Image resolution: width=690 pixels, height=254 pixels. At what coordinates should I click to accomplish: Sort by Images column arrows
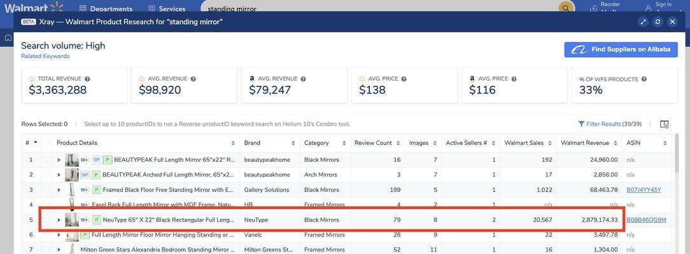(434, 143)
